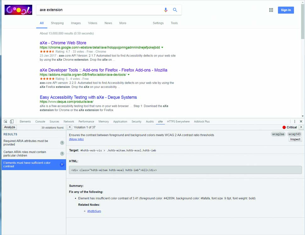The image size is (305, 235).
Task: Click the Target selector text
Action: [118, 150]
